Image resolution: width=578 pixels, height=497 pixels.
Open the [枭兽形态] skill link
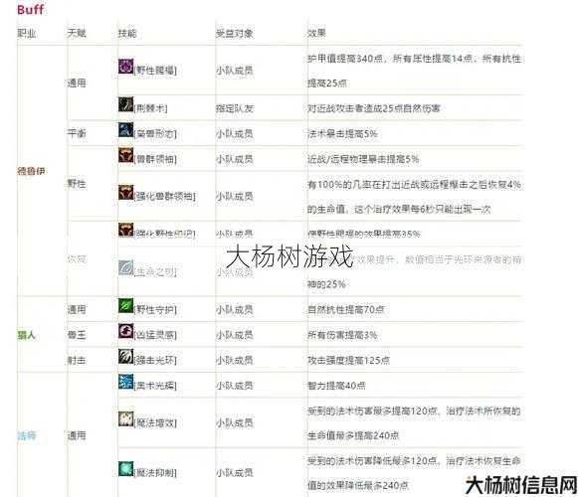tap(155, 133)
